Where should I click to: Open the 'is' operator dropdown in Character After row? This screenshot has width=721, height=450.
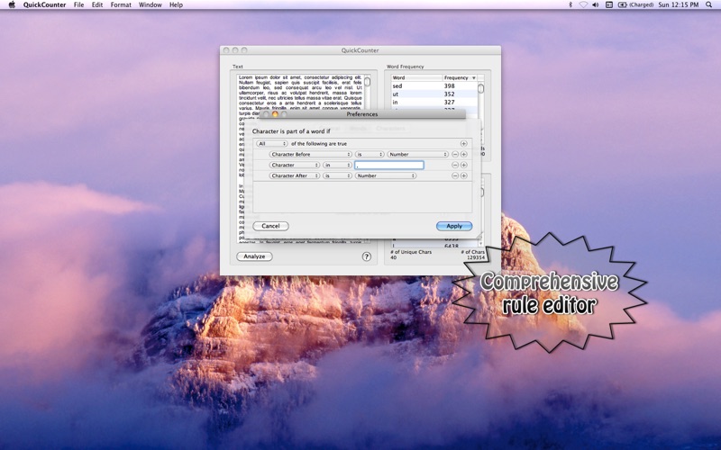(x=337, y=175)
